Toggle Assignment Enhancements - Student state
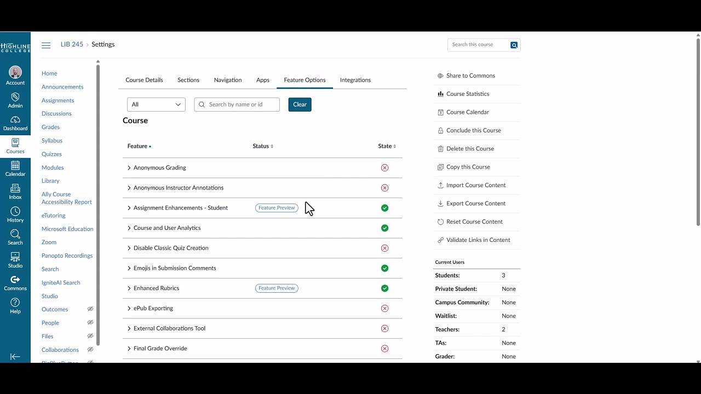The image size is (701, 394). coord(384,208)
